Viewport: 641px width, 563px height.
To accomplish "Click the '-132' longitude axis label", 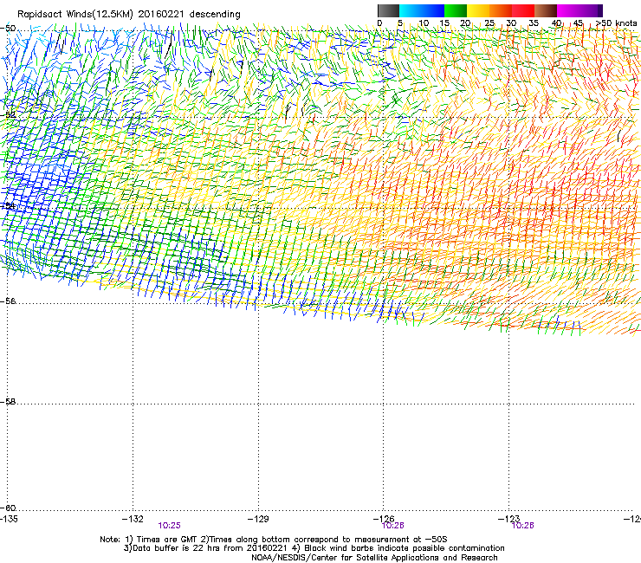I will [133, 519].
